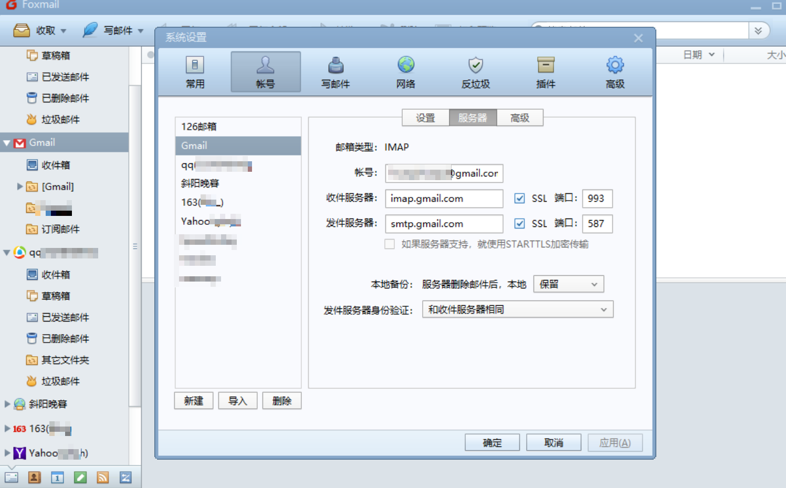Open the orange RSS feed icon
Viewport: 786px width, 488px height.
pyautogui.click(x=103, y=477)
